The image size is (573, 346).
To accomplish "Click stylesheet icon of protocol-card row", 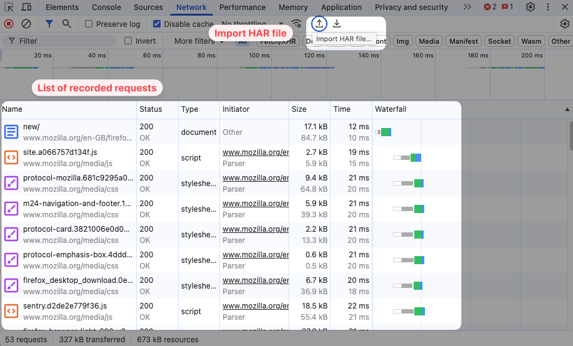I will click(x=11, y=234).
